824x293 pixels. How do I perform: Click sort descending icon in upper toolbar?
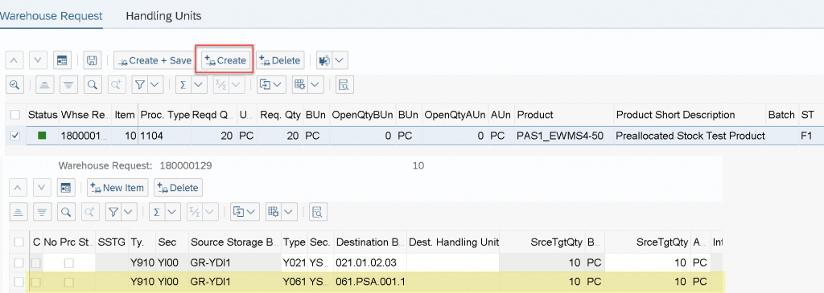tap(68, 84)
